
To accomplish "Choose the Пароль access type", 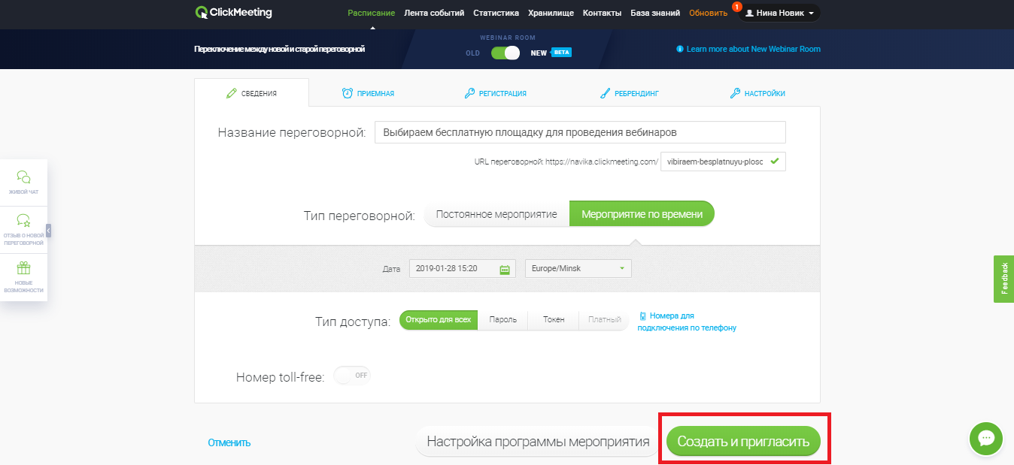I will 502,320.
